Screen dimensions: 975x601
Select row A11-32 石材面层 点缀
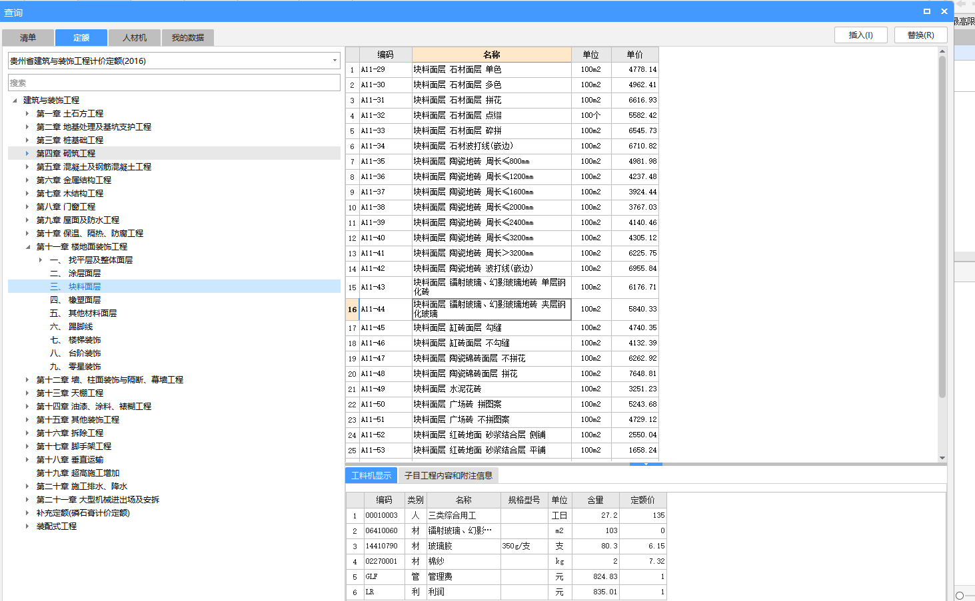click(502, 115)
